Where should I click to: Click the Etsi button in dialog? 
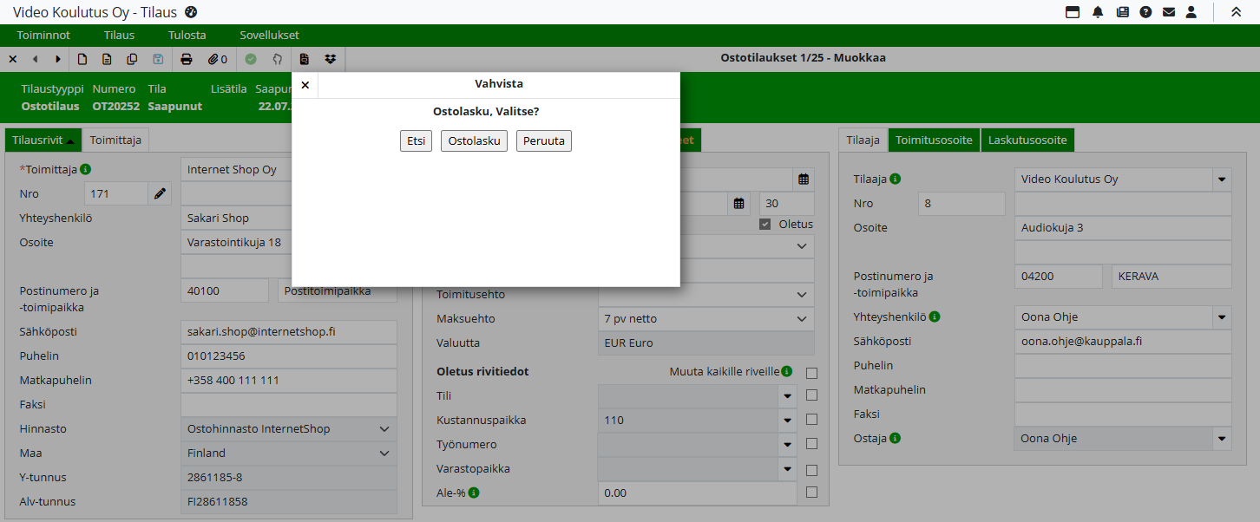click(x=416, y=140)
